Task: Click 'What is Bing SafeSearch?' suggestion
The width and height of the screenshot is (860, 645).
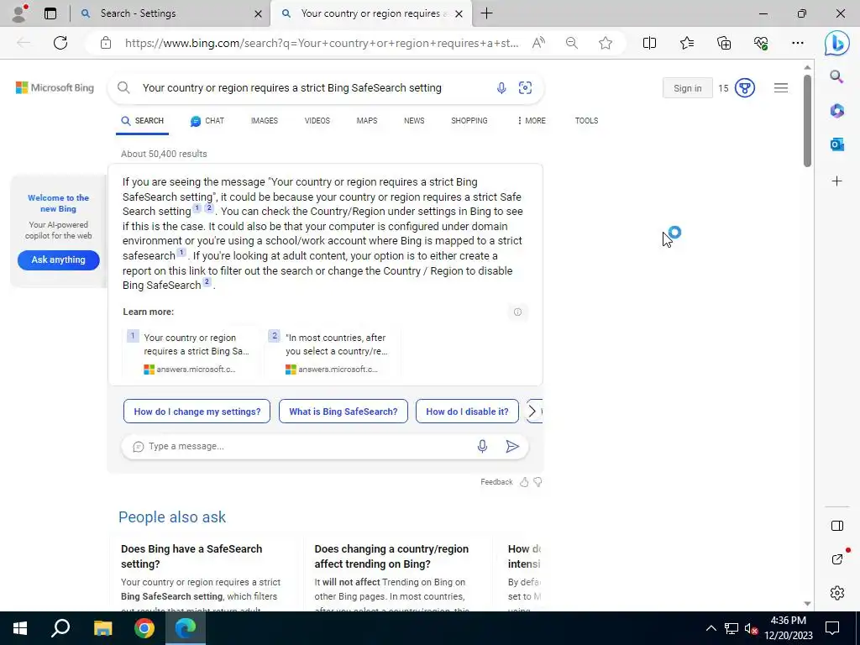Action: 343,412
